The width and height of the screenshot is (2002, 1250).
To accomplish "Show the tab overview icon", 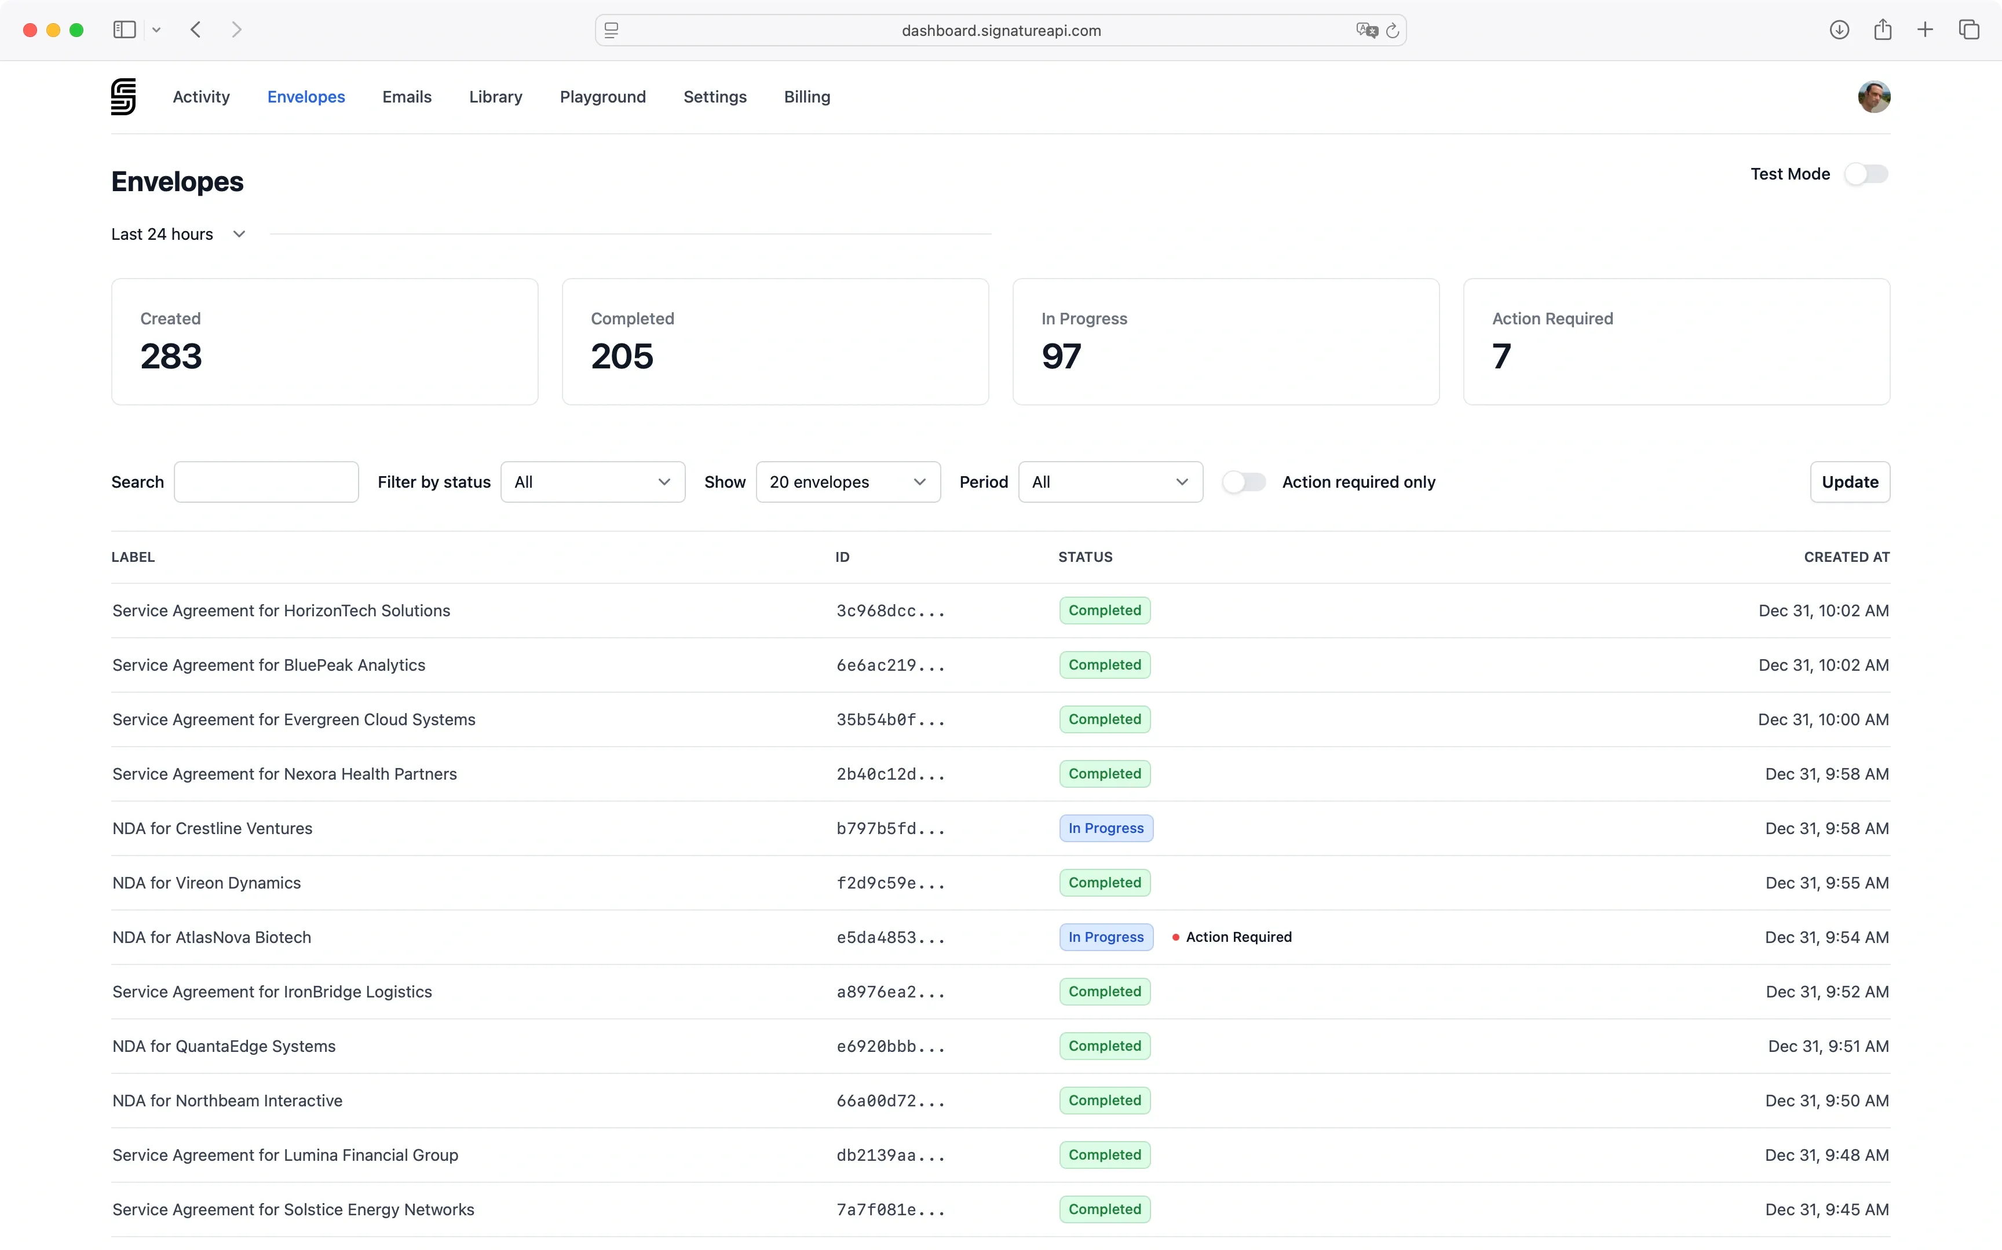I will [x=1970, y=30].
